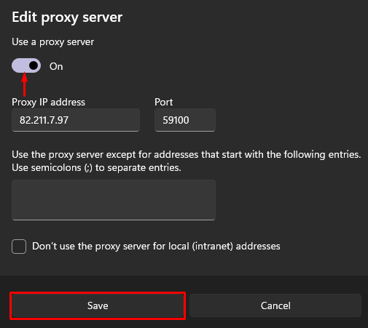Click the Port label

(164, 102)
